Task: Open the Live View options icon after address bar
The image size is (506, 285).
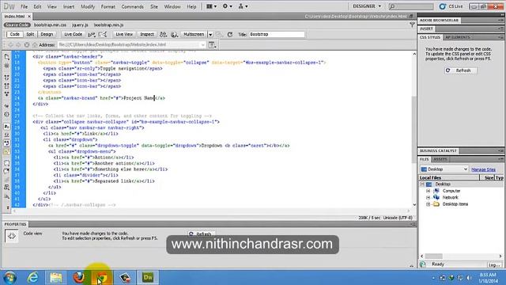Action: [x=212, y=45]
